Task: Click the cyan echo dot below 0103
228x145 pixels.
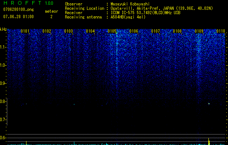Action: click(x=74, y=104)
